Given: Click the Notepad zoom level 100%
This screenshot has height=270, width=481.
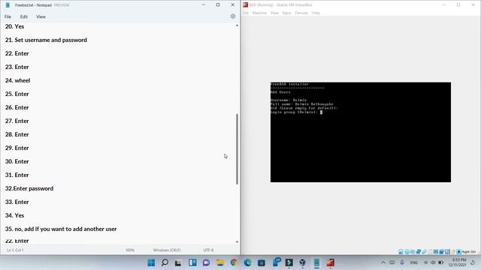Looking at the screenshot, I should pos(130,250).
